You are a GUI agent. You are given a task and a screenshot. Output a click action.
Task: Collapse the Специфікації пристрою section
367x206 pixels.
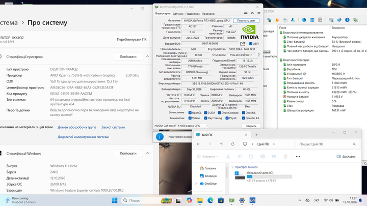147,56
